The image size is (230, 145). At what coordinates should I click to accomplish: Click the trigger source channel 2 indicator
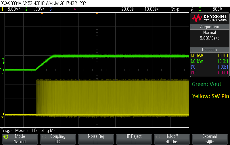tap(200, 9)
